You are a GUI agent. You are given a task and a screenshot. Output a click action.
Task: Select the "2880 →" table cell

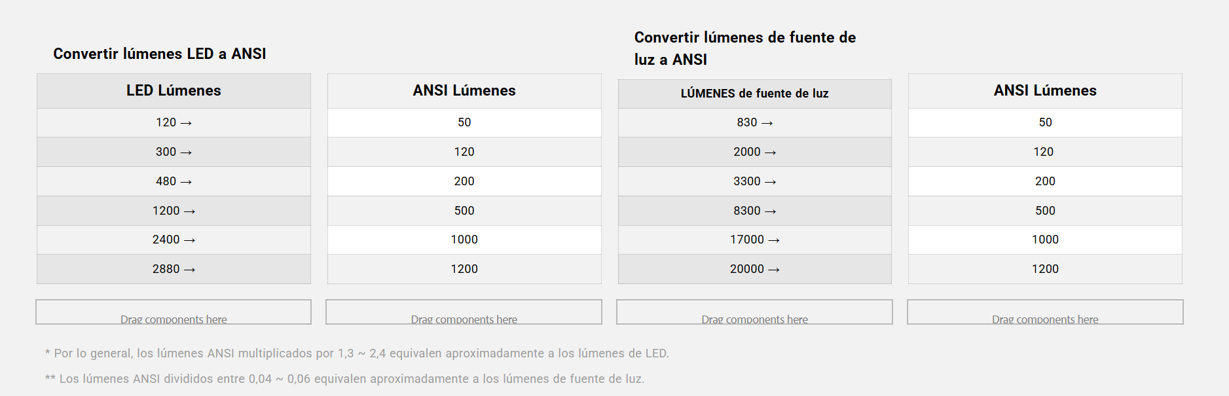(x=174, y=269)
